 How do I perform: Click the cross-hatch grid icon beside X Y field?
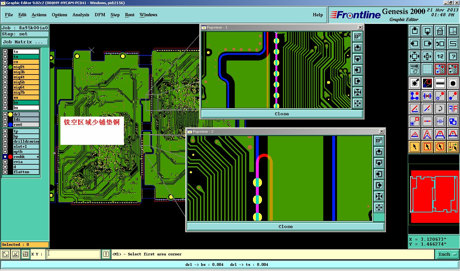(x=25, y=254)
